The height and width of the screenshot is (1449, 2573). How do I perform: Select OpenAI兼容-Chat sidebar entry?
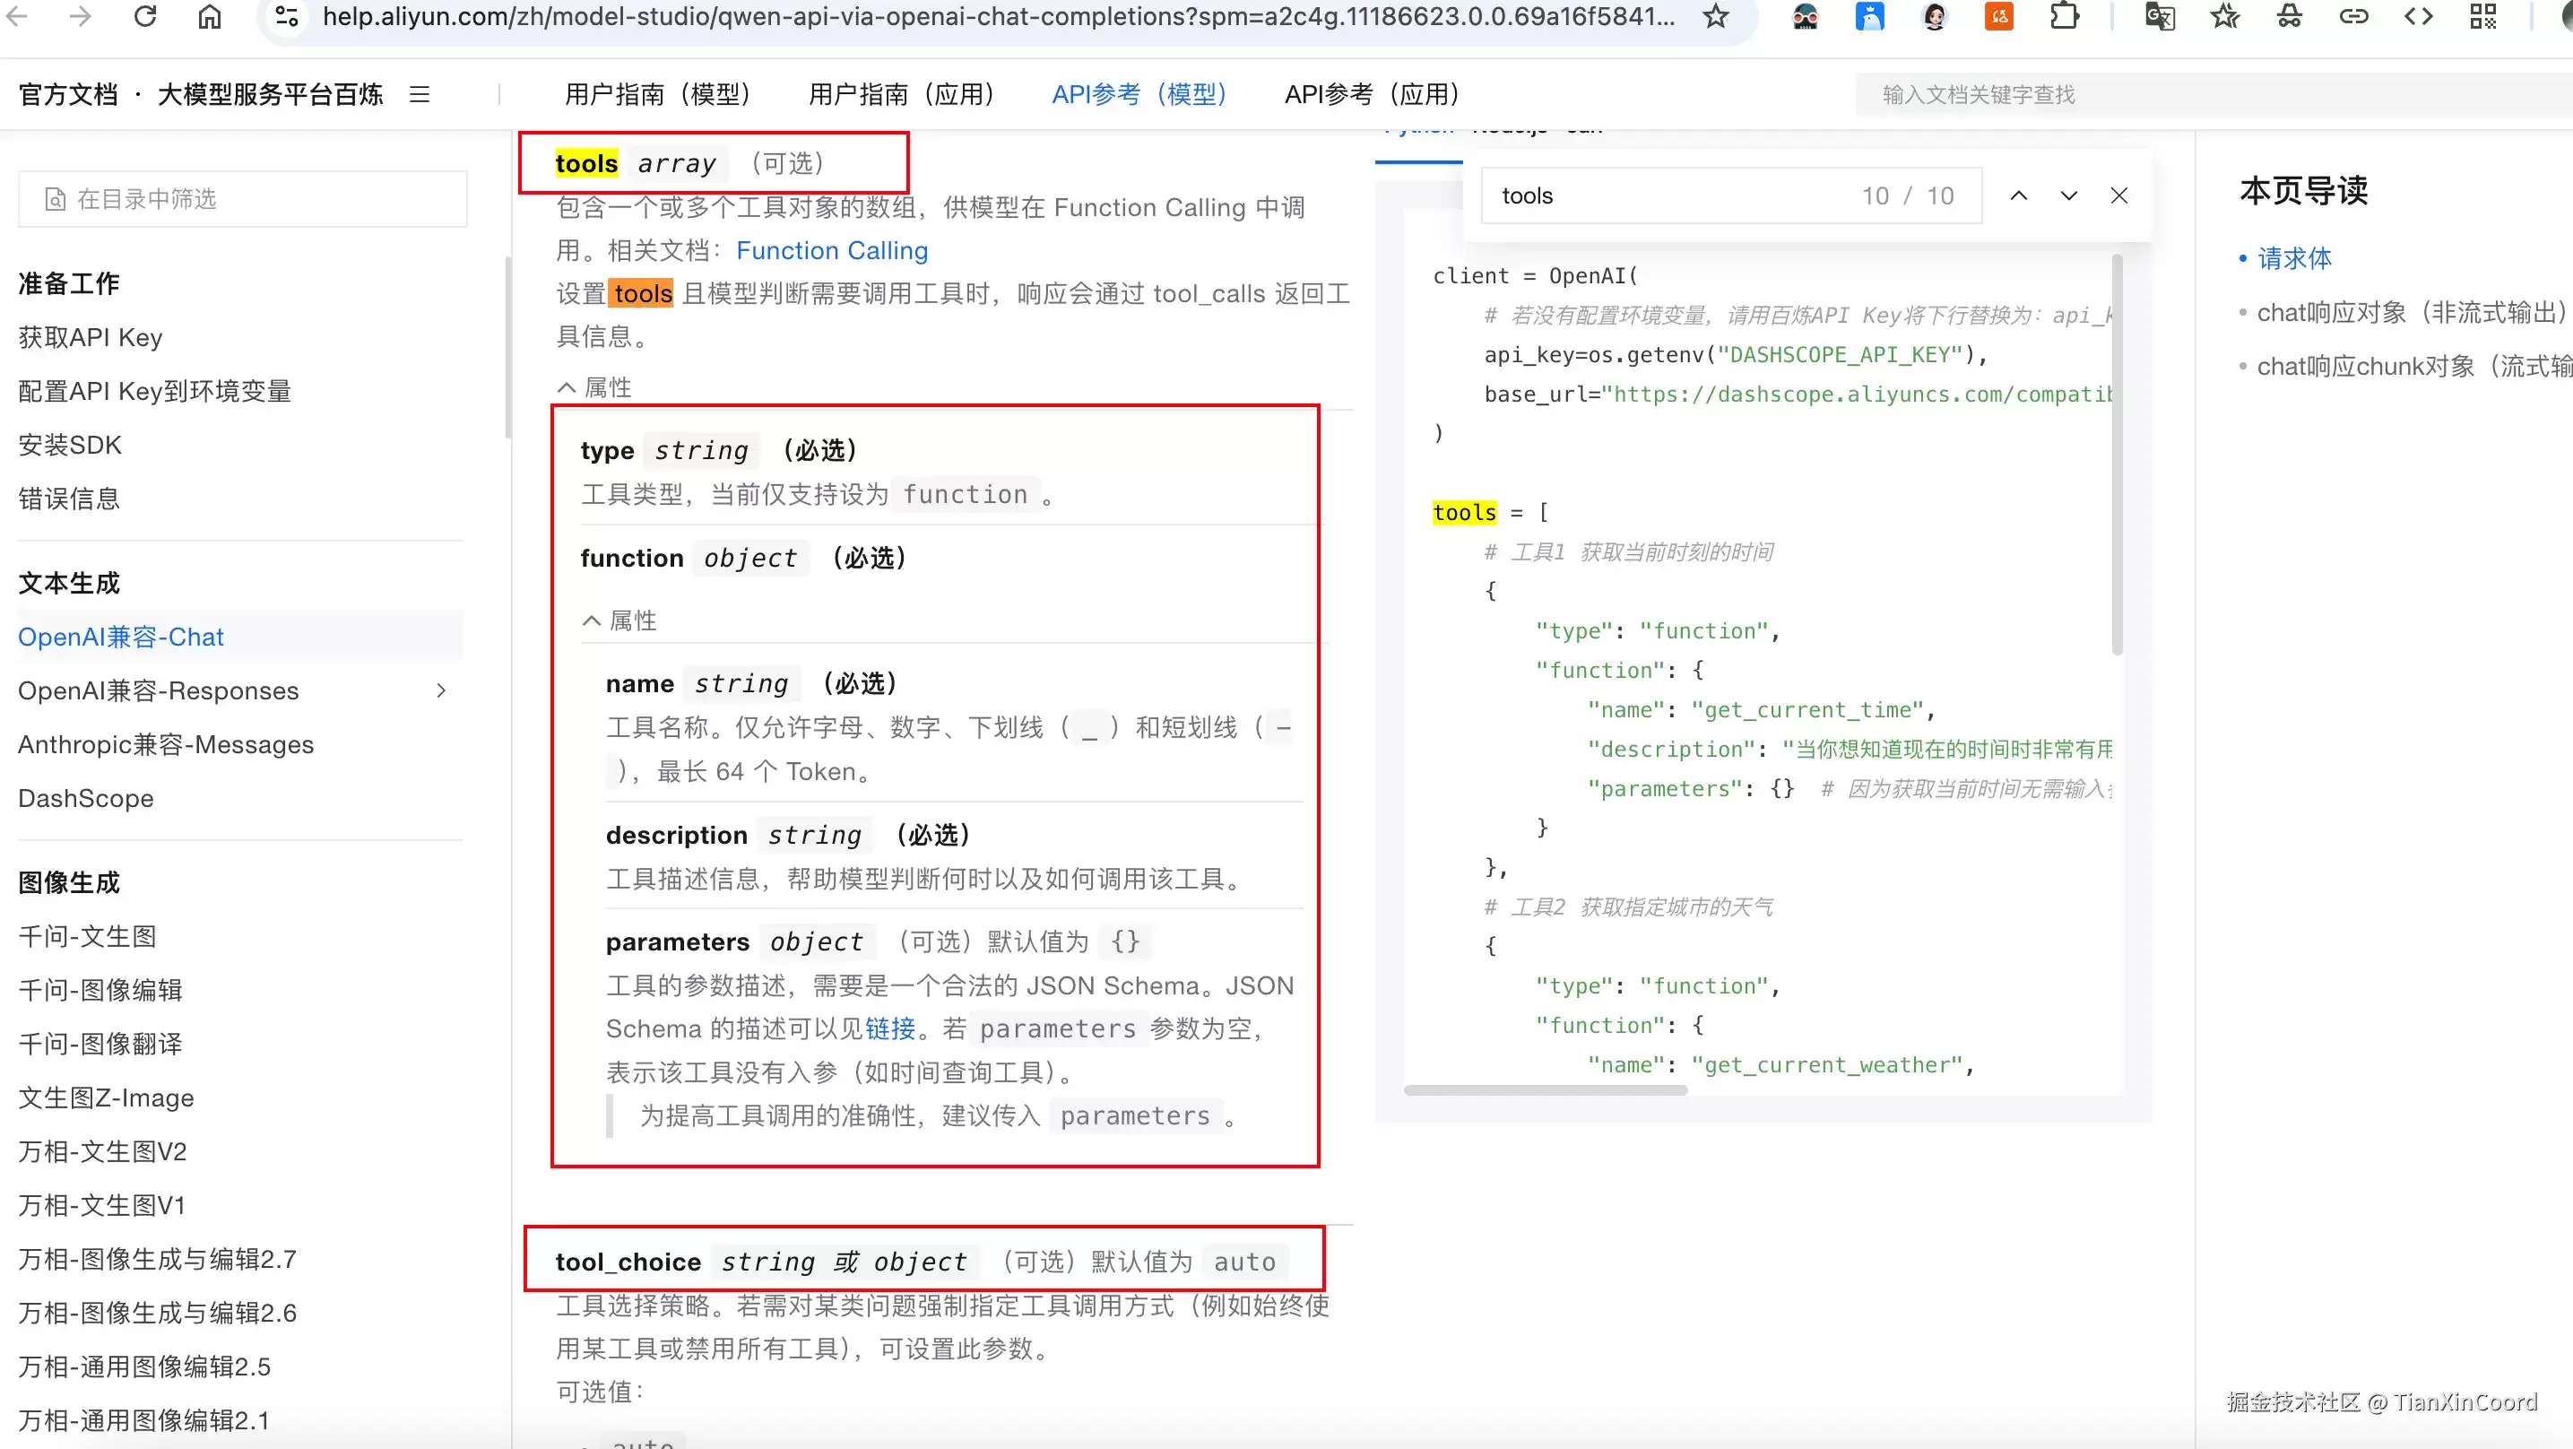(121, 637)
